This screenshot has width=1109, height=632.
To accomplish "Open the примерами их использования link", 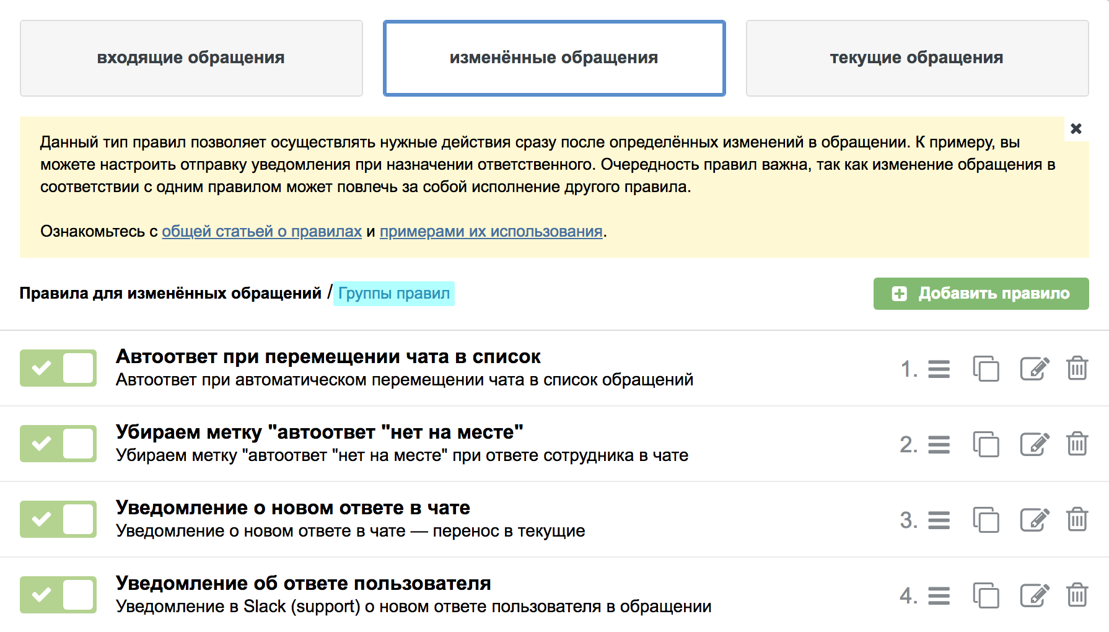I will coord(491,231).
